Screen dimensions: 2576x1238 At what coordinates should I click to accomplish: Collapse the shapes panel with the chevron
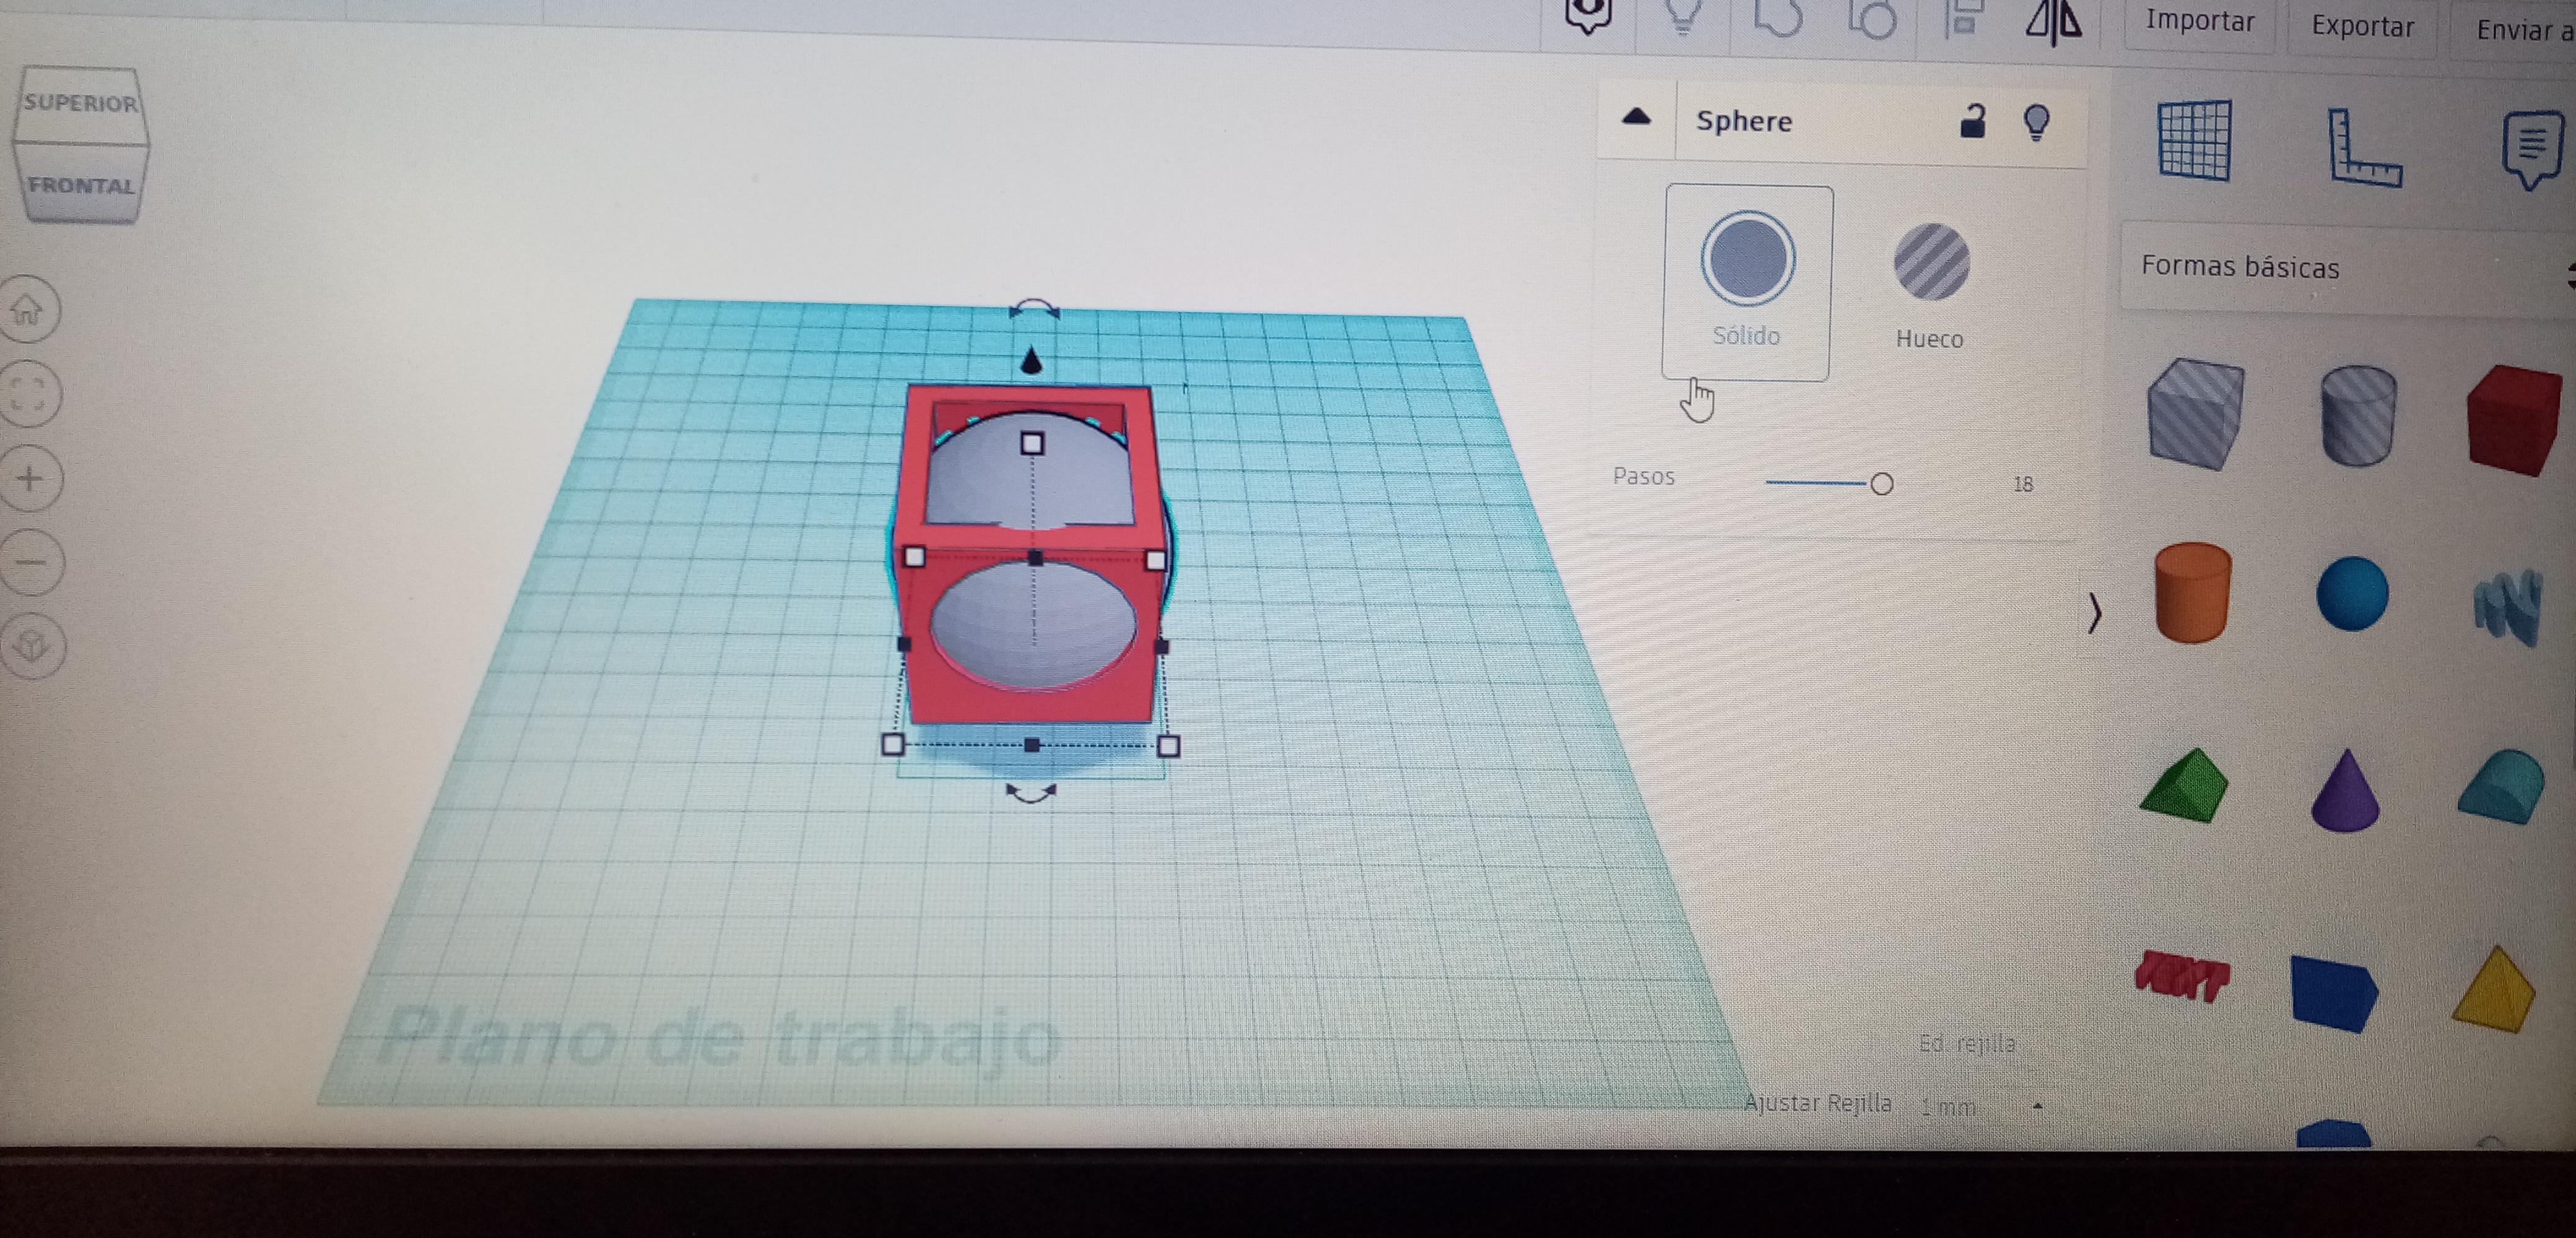2094,613
